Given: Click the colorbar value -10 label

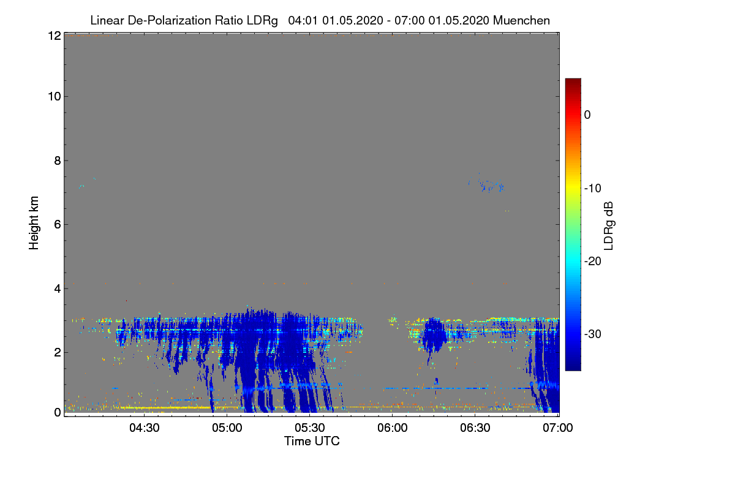Looking at the screenshot, I should click(x=592, y=188).
